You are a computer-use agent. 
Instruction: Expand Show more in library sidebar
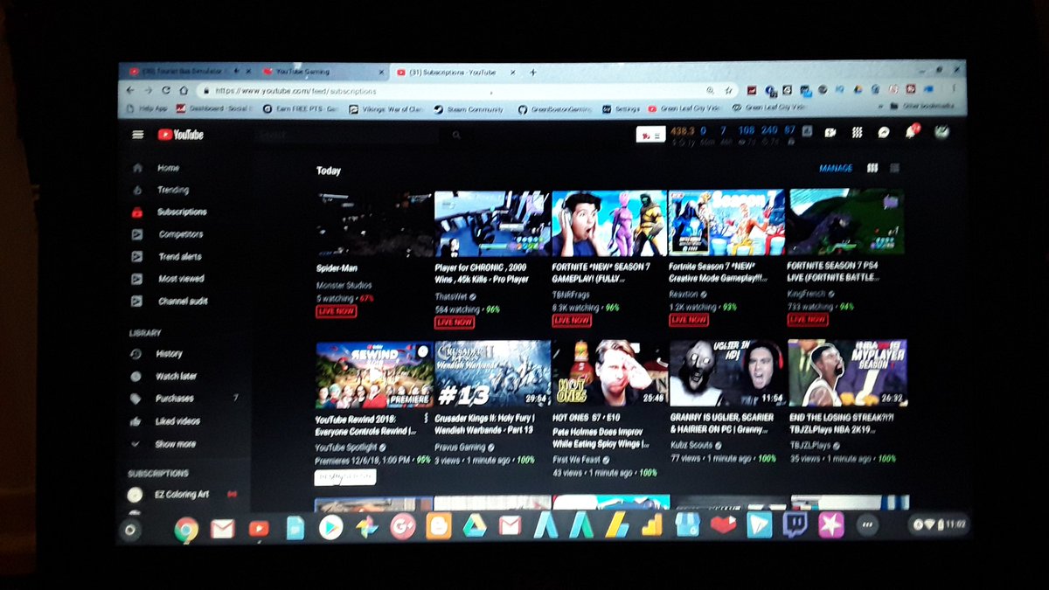(164, 444)
